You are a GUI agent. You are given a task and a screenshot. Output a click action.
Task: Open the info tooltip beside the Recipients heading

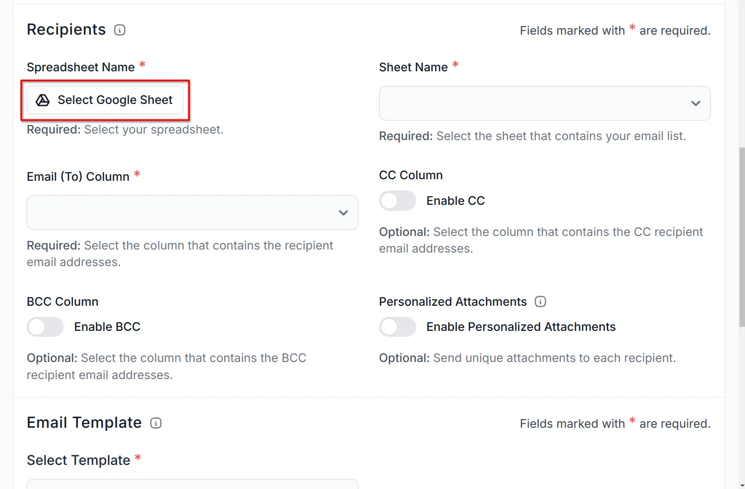tap(119, 30)
